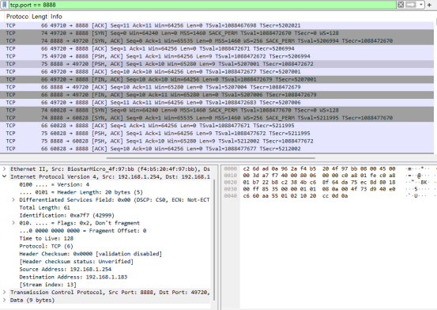Click hex offset row 0020 bytes
The width and height of the screenshot is (437, 310).
(319, 183)
